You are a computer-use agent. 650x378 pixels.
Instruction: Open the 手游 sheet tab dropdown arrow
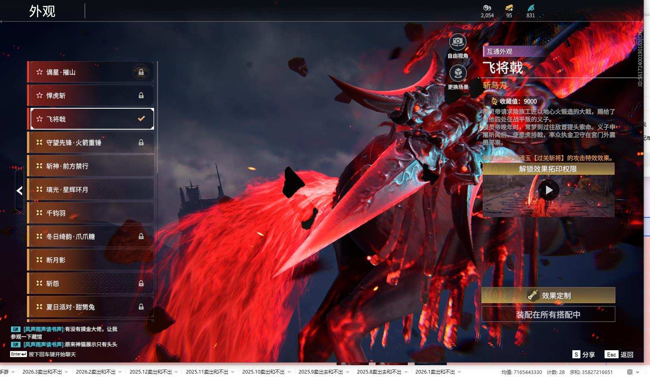click(13, 372)
